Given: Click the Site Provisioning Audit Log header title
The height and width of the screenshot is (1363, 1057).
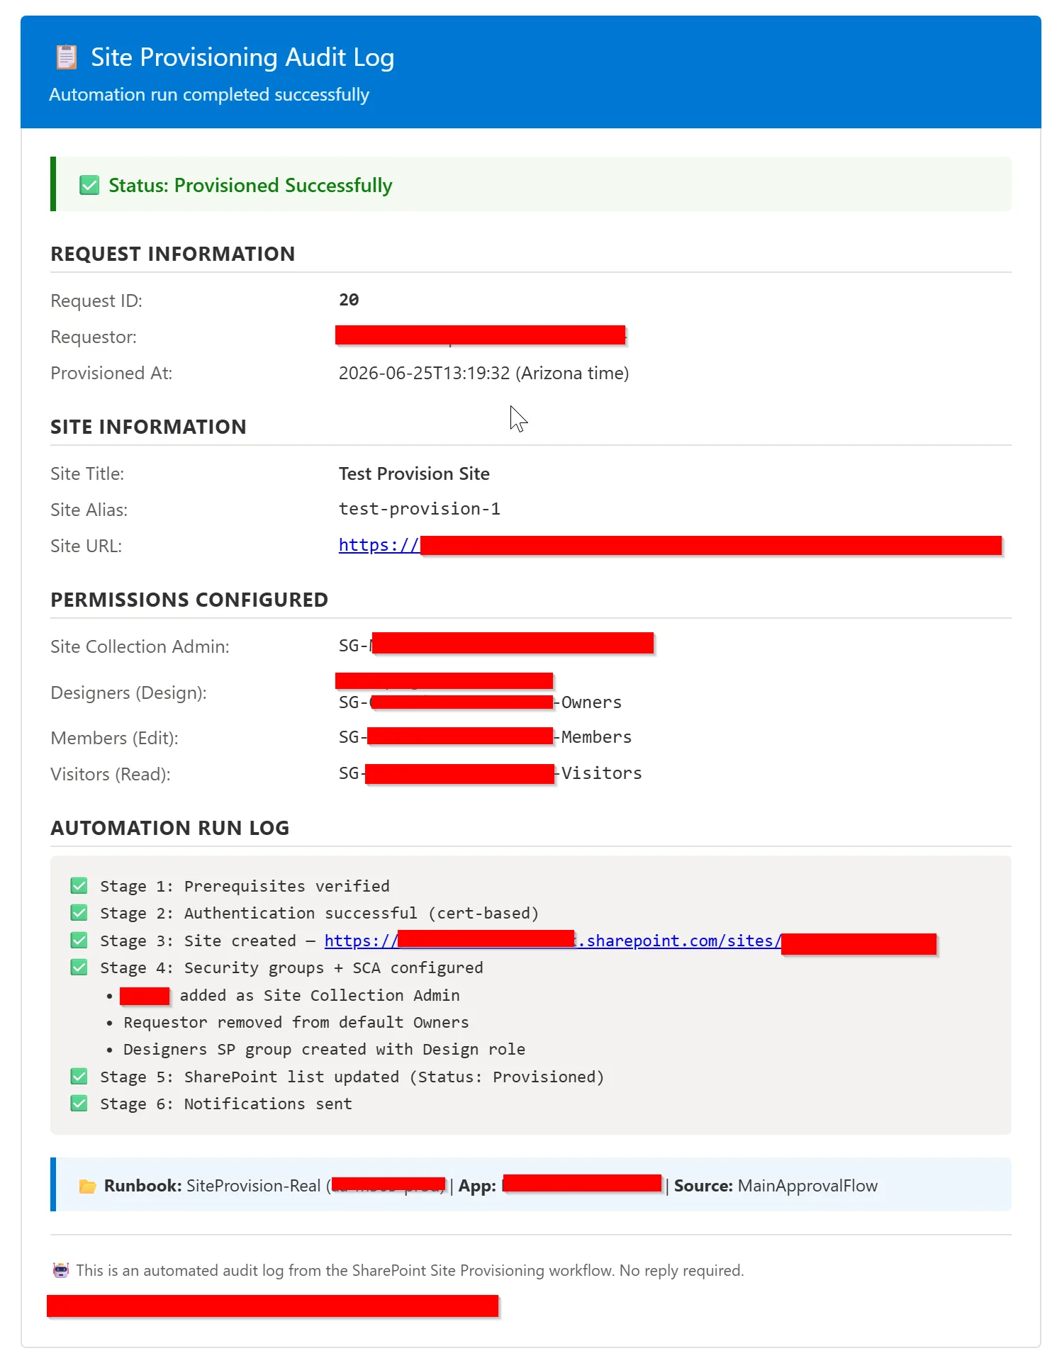Looking at the screenshot, I should point(242,57).
